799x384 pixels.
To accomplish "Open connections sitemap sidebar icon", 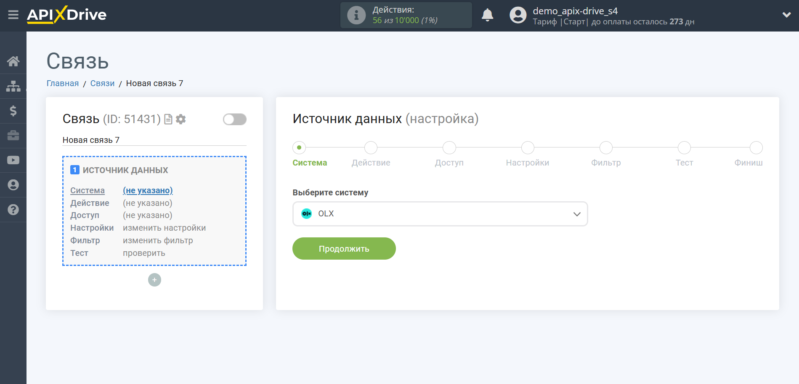I will [x=13, y=86].
